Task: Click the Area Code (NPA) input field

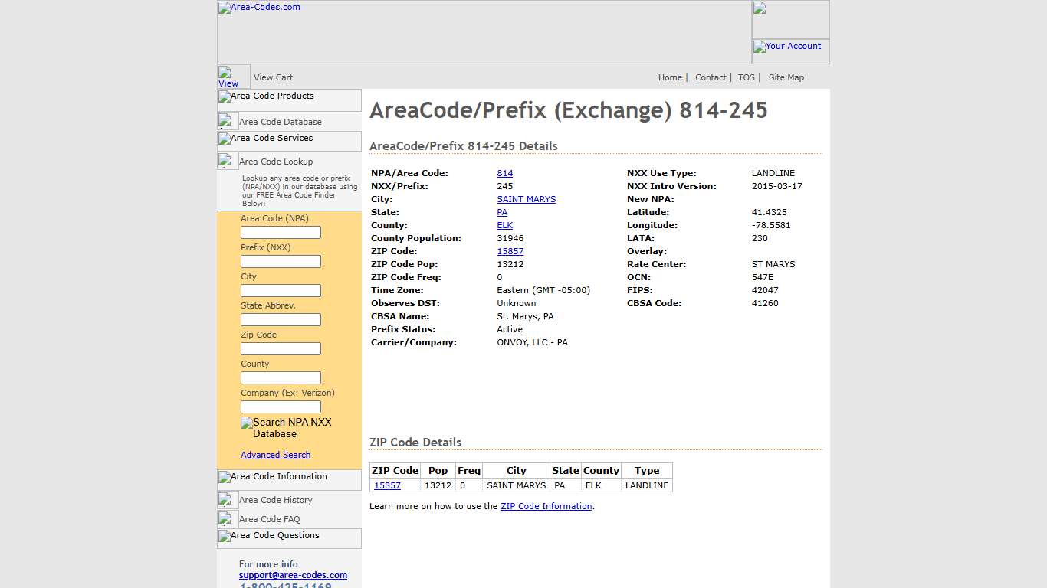Action: [x=281, y=232]
